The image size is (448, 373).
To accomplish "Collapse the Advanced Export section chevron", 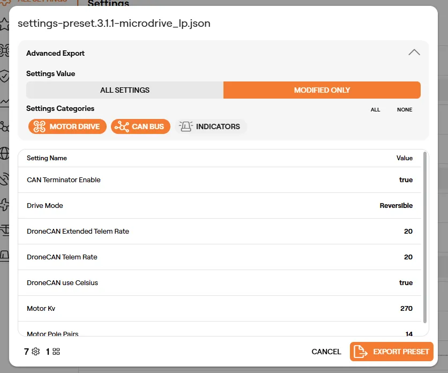I will coord(414,53).
